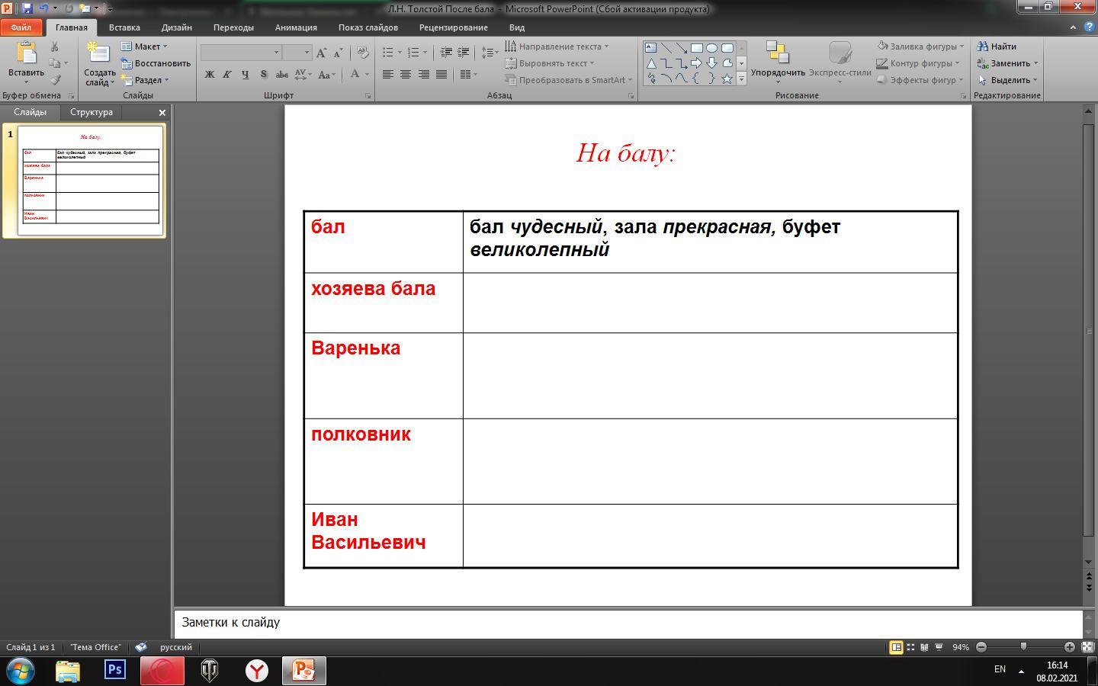This screenshot has height=686, width=1098.
Task: Switch to the Структура pane tab
Action: [x=91, y=112]
